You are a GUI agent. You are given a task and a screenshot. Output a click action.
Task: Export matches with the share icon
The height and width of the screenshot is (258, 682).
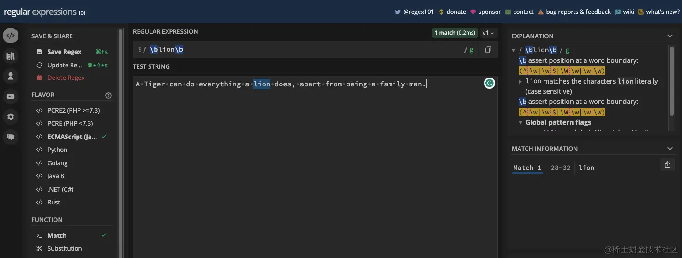(667, 164)
